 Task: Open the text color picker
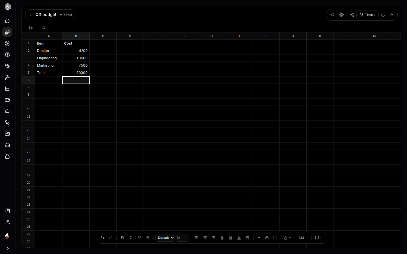point(259,238)
